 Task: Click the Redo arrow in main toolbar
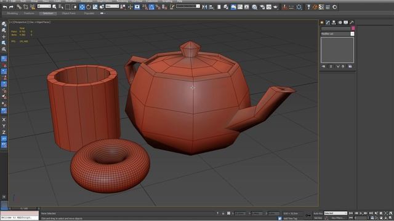click(x=11, y=7)
